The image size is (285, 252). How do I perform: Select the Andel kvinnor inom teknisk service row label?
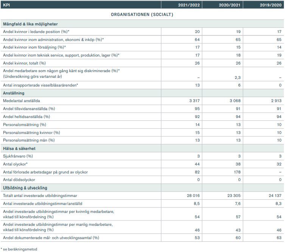pyautogui.click(x=61, y=55)
